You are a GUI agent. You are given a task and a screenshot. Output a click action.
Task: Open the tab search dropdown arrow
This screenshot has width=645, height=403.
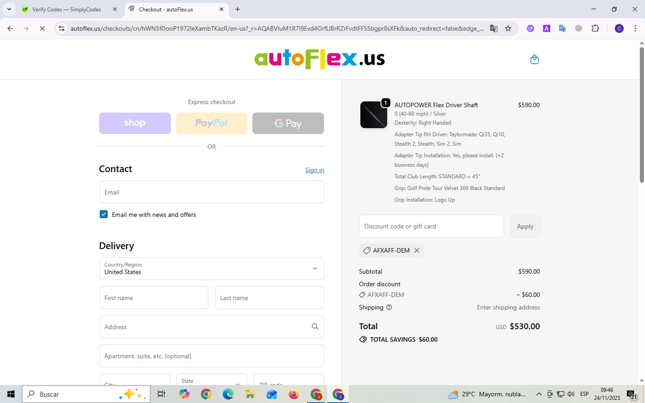[9, 9]
